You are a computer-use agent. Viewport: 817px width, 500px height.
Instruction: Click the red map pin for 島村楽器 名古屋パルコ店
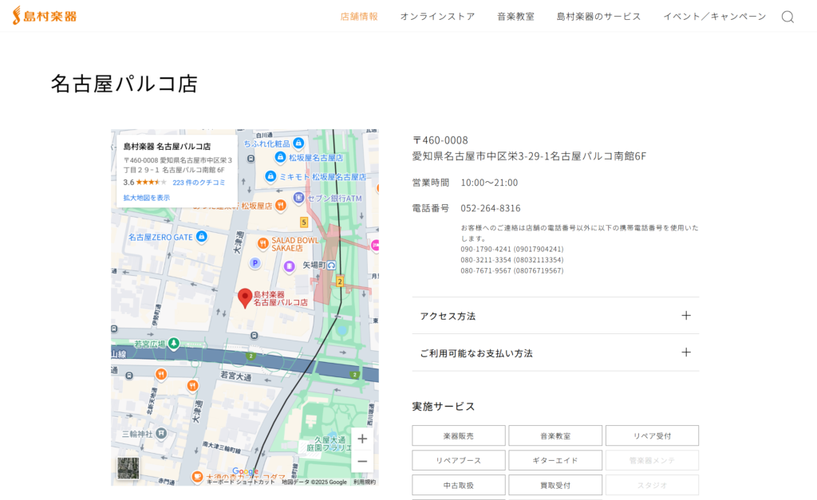pyautogui.click(x=245, y=298)
